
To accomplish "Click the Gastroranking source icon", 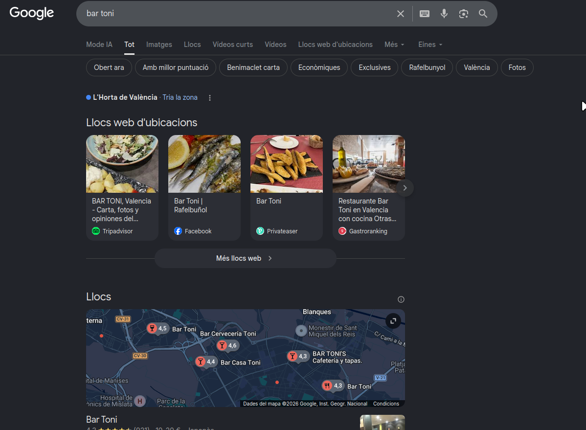I will (x=342, y=231).
